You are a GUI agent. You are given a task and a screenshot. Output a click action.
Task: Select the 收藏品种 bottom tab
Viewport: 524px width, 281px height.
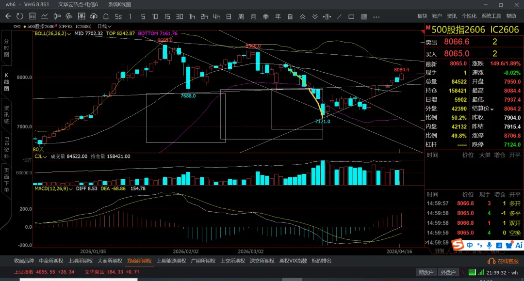(24, 261)
